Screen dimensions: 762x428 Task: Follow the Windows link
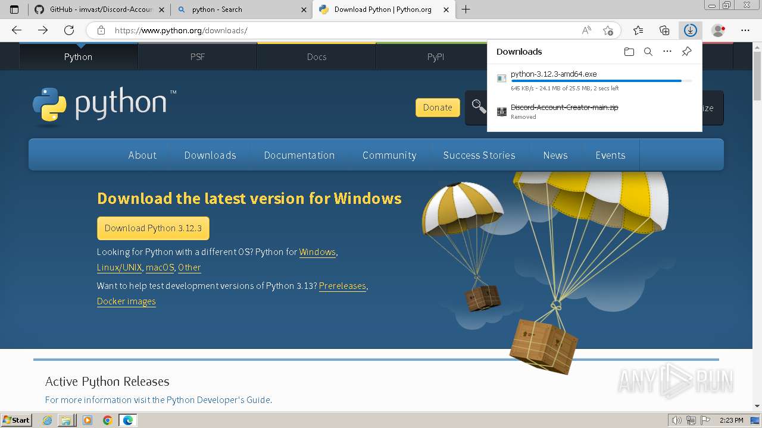point(317,252)
